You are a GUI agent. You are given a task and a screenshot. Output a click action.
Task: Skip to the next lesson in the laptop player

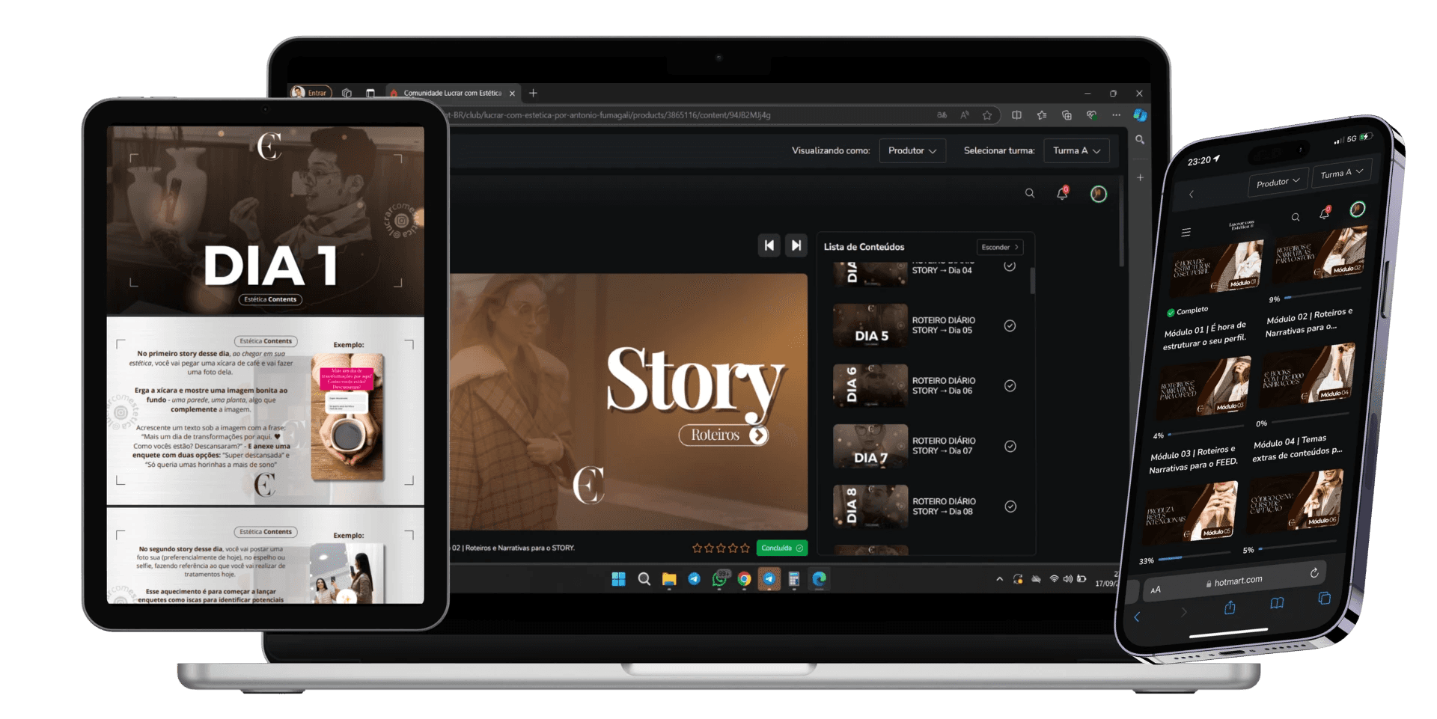796,245
